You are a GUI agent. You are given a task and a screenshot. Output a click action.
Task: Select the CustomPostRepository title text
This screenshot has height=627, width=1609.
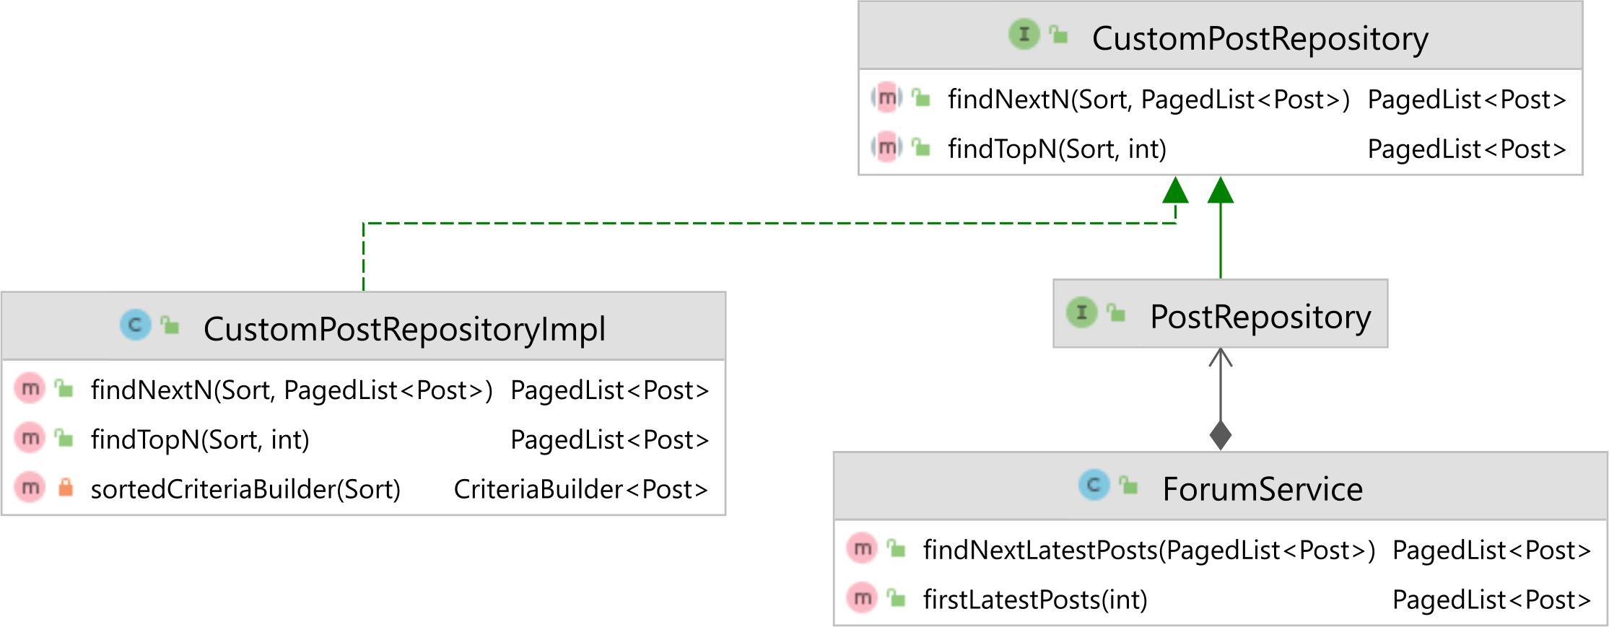(x=1260, y=38)
